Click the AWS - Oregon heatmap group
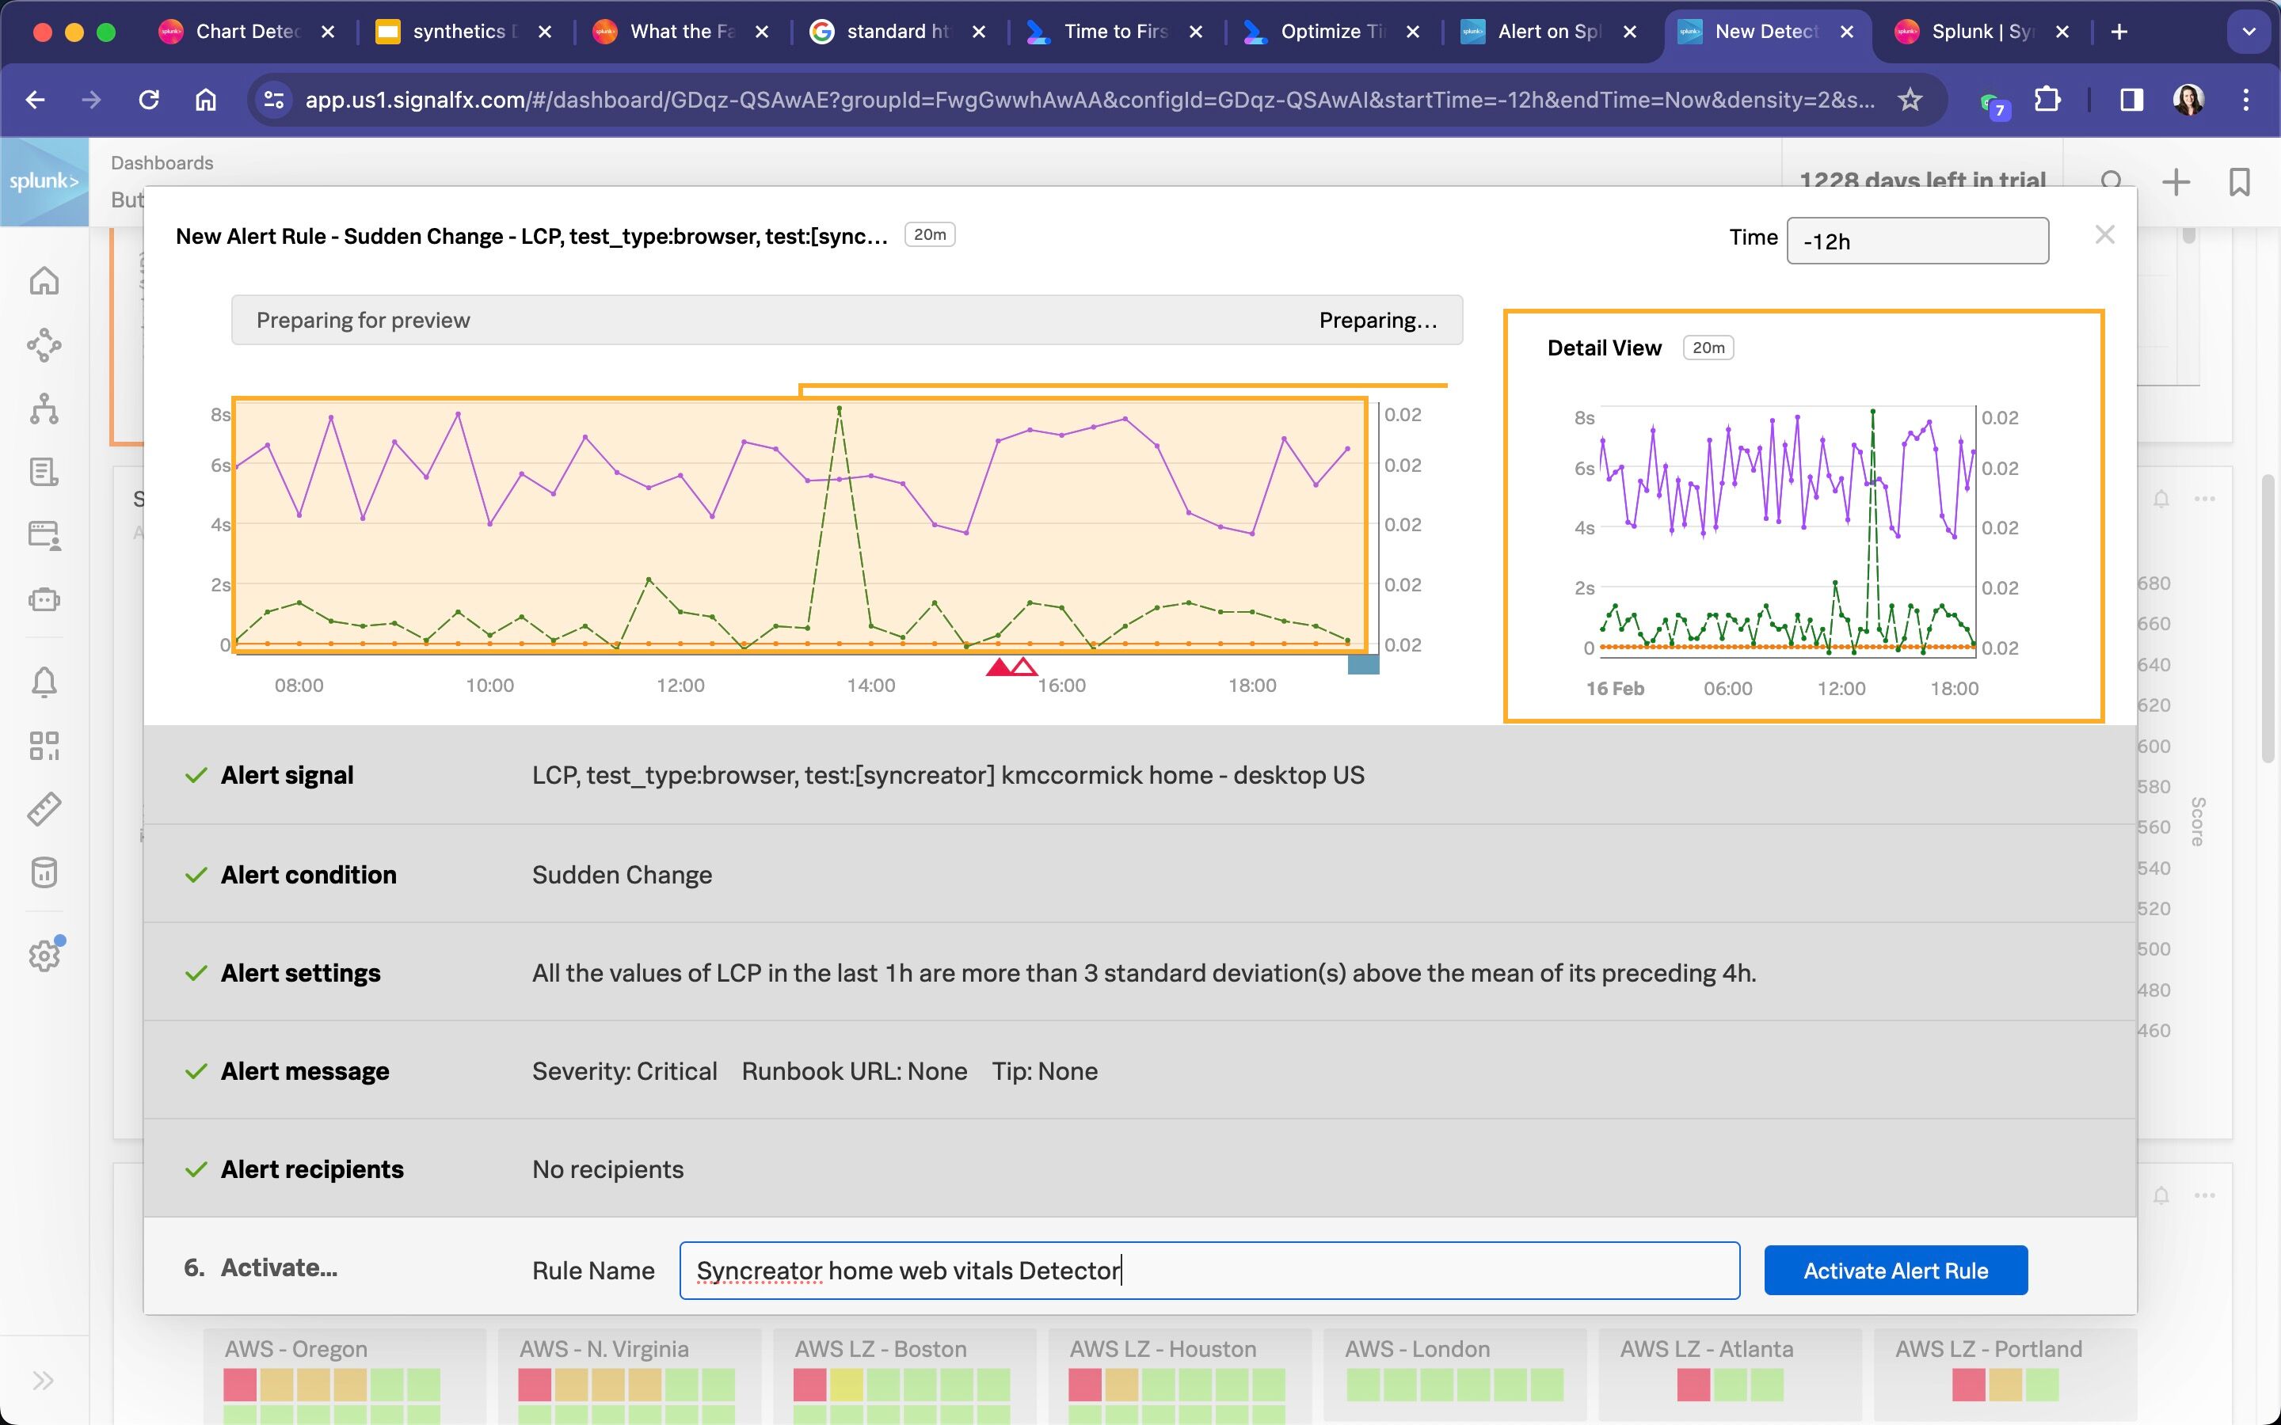 click(x=345, y=1376)
